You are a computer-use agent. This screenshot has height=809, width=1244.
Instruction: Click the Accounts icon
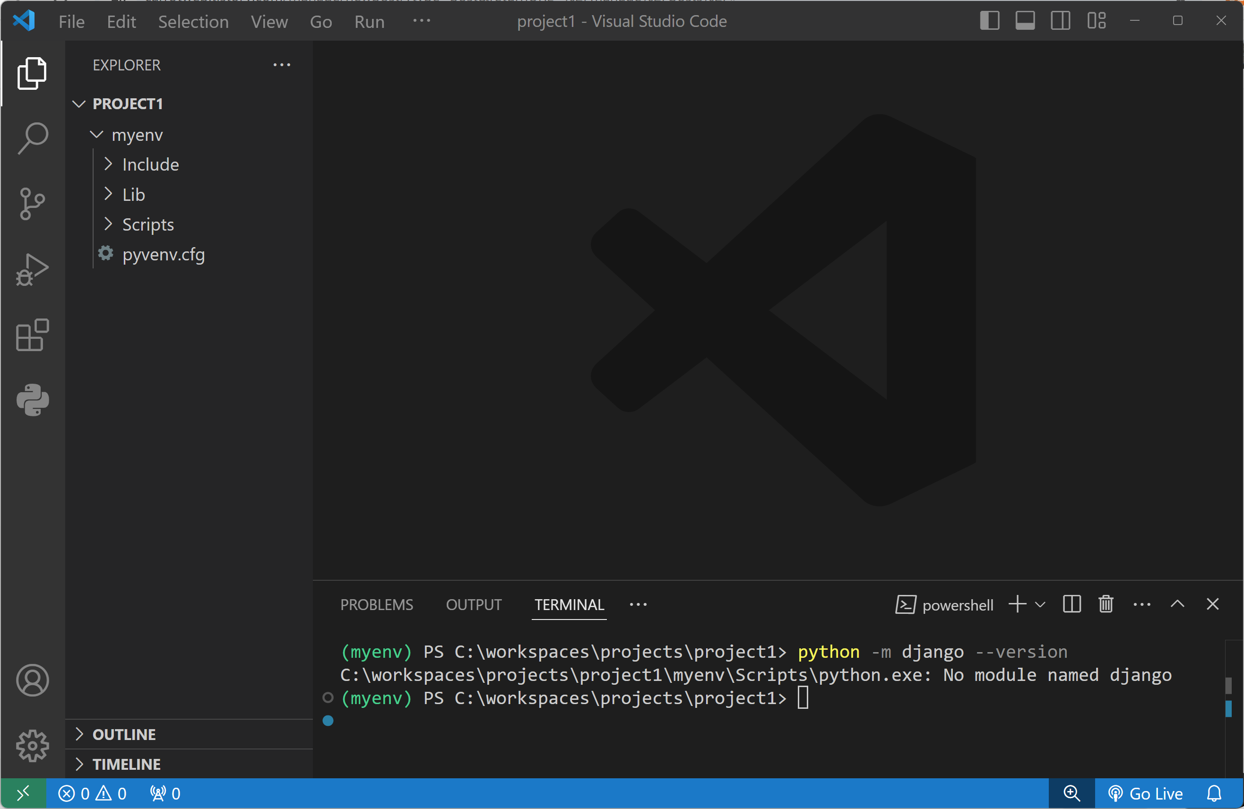(33, 680)
